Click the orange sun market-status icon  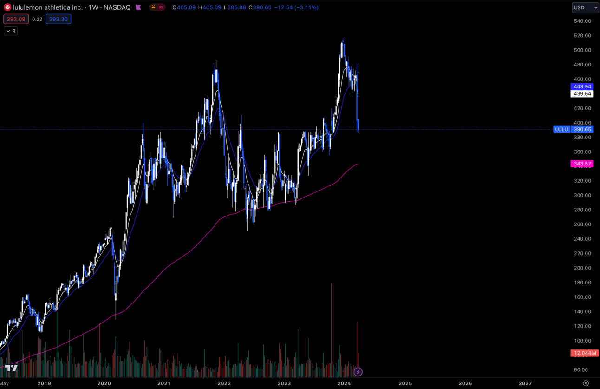coord(153,7)
